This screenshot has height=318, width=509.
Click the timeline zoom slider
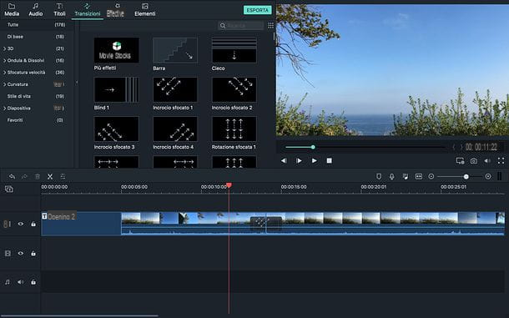[461, 176]
